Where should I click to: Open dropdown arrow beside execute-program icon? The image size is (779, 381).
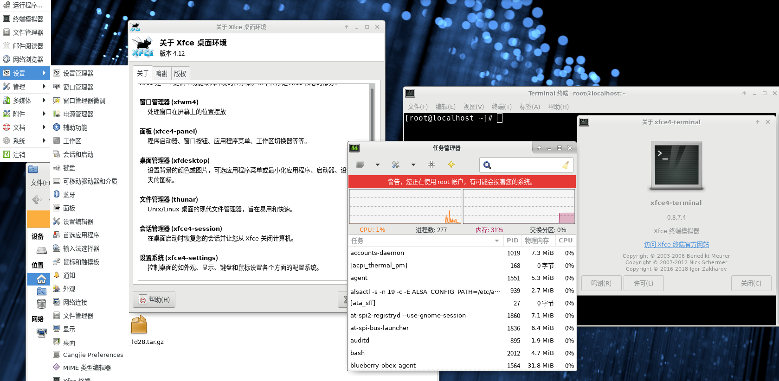click(378, 165)
